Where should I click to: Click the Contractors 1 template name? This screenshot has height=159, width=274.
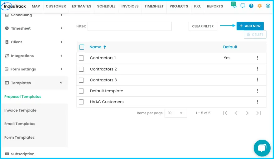[x=103, y=58]
